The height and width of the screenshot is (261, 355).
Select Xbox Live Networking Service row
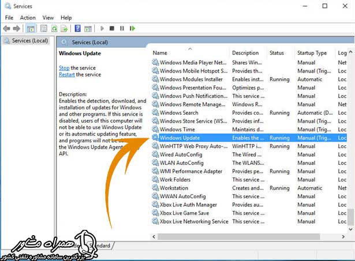[x=194, y=221]
